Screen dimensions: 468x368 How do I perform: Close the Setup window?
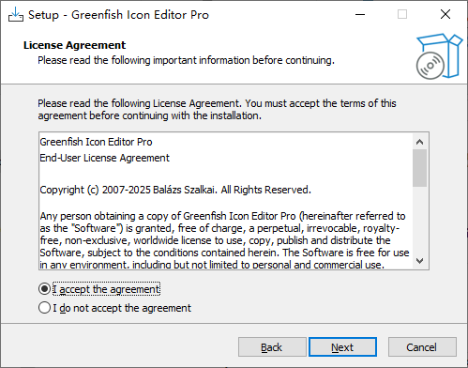point(445,14)
